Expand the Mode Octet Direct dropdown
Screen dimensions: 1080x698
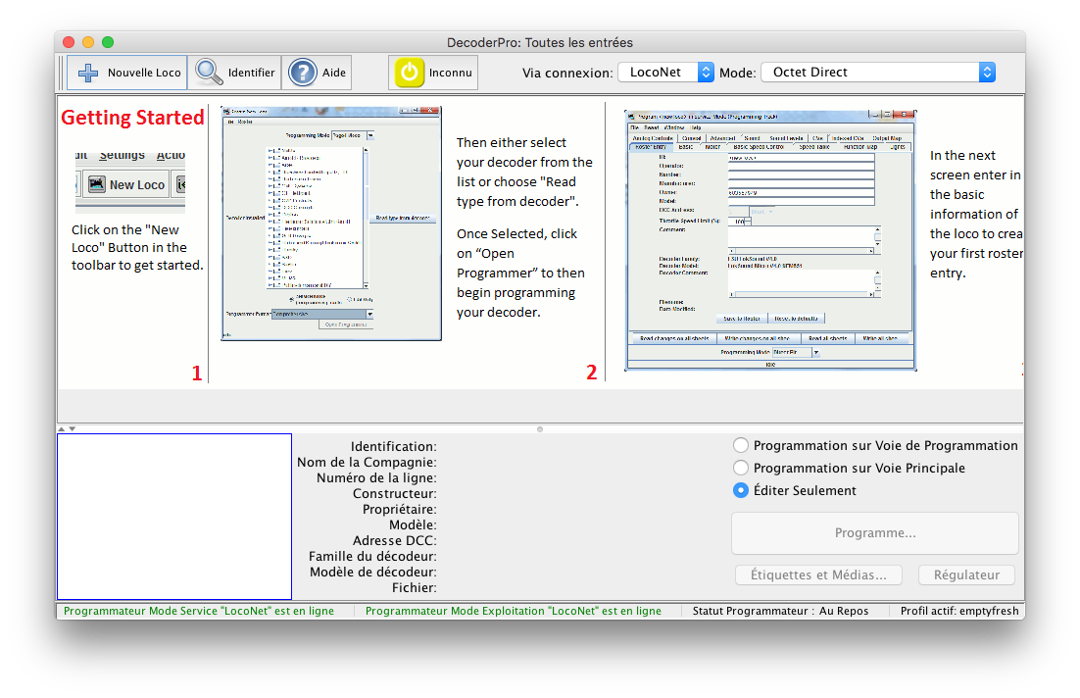[878, 73]
